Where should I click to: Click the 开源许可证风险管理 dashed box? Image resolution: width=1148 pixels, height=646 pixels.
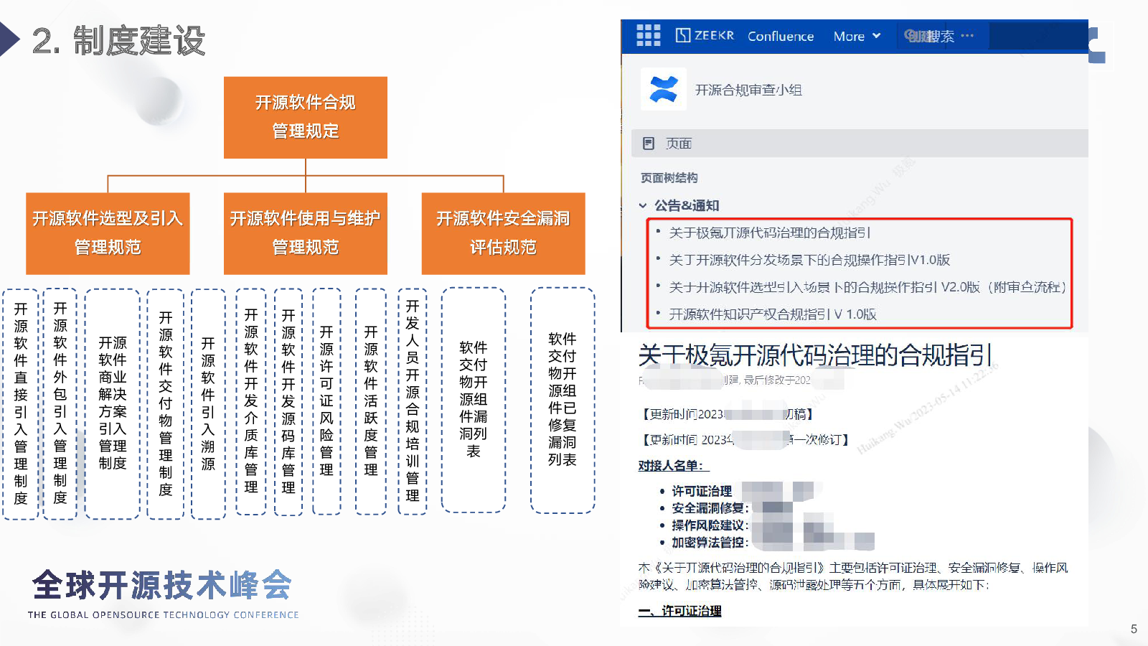point(326,401)
